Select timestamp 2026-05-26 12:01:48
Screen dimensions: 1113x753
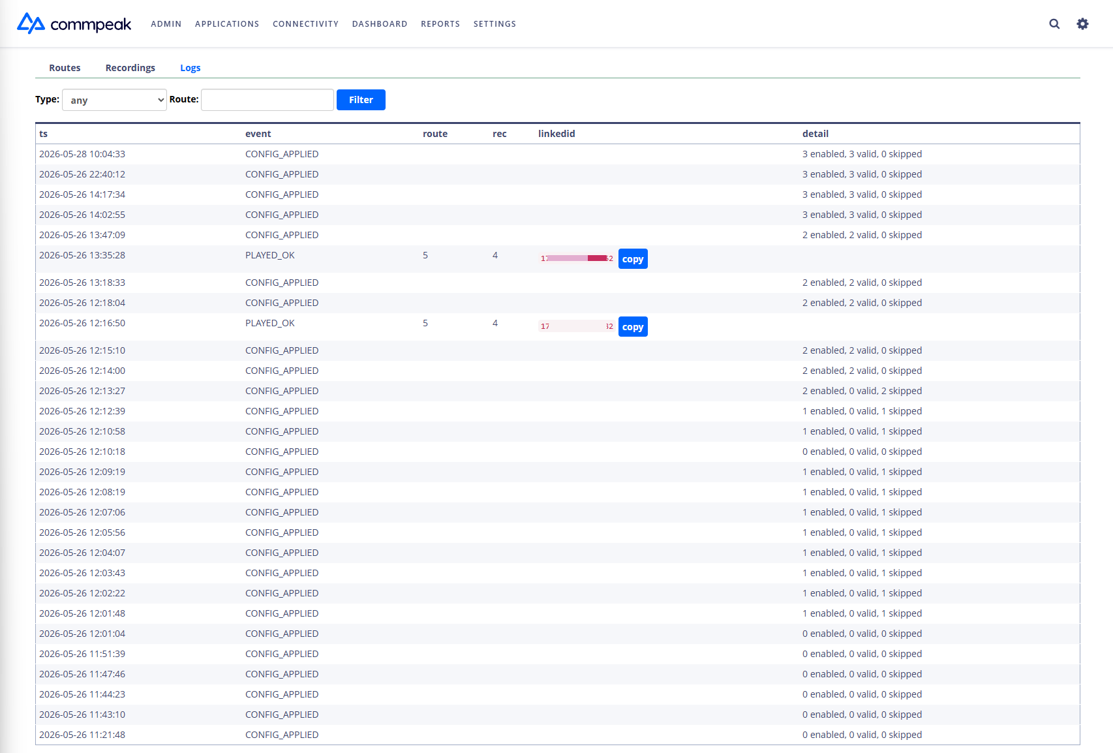(x=82, y=613)
